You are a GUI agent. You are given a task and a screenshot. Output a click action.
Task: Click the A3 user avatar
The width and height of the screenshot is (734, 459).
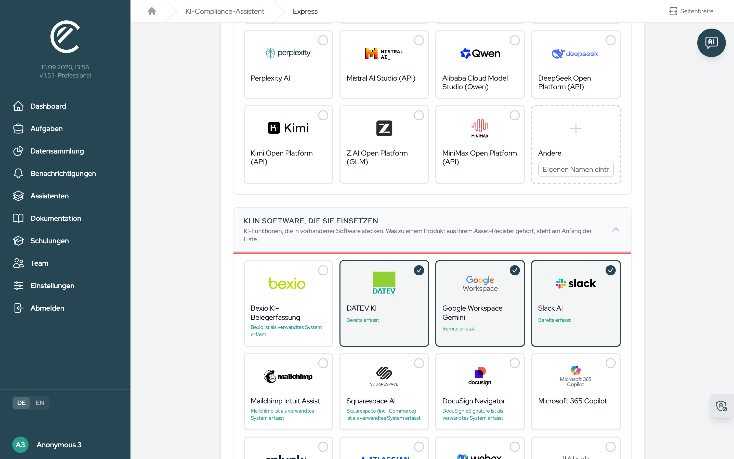point(20,445)
